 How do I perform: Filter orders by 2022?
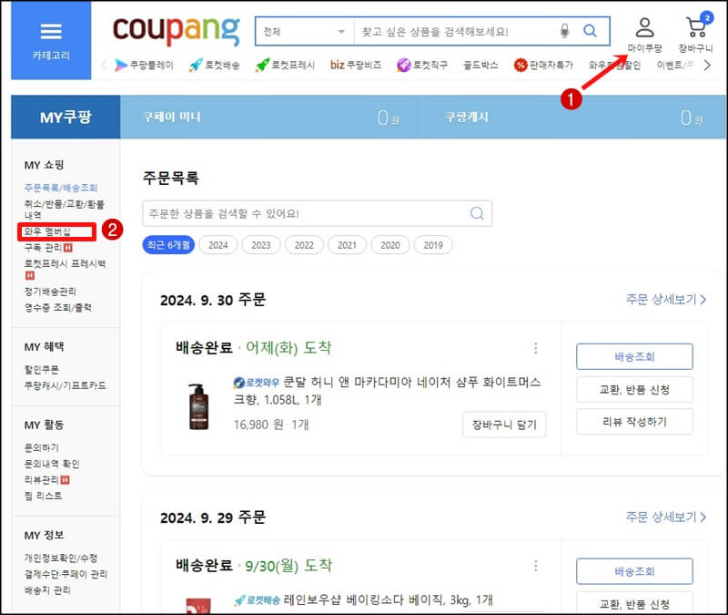point(304,245)
